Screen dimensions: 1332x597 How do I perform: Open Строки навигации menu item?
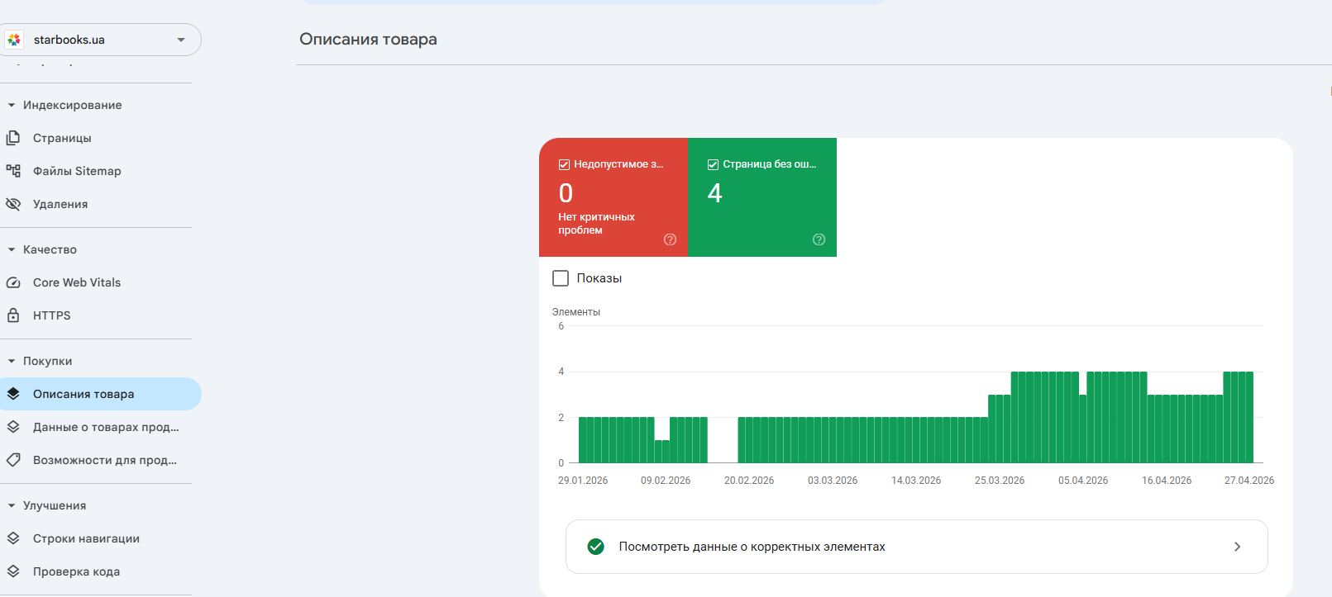click(x=86, y=538)
